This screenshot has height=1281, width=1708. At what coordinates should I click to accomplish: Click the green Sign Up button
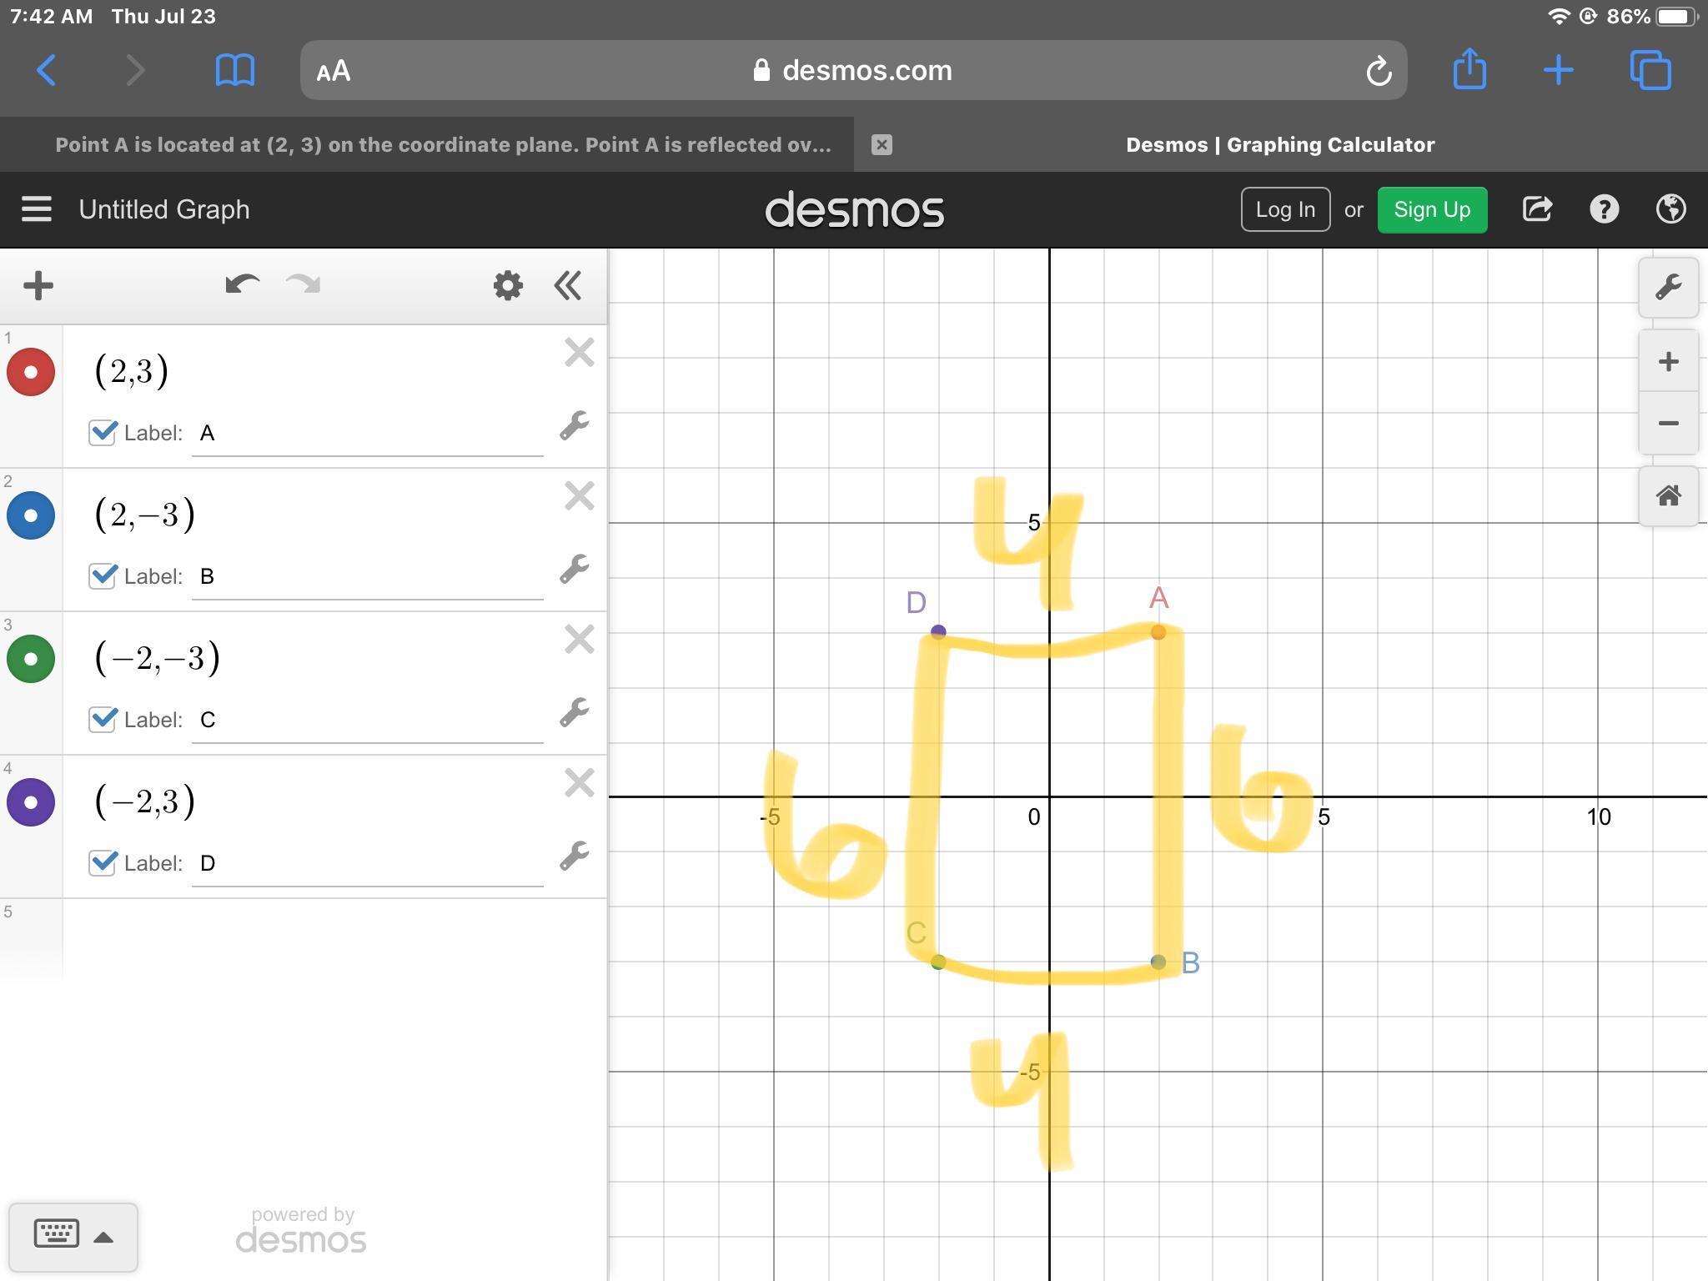click(x=1431, y=209)
